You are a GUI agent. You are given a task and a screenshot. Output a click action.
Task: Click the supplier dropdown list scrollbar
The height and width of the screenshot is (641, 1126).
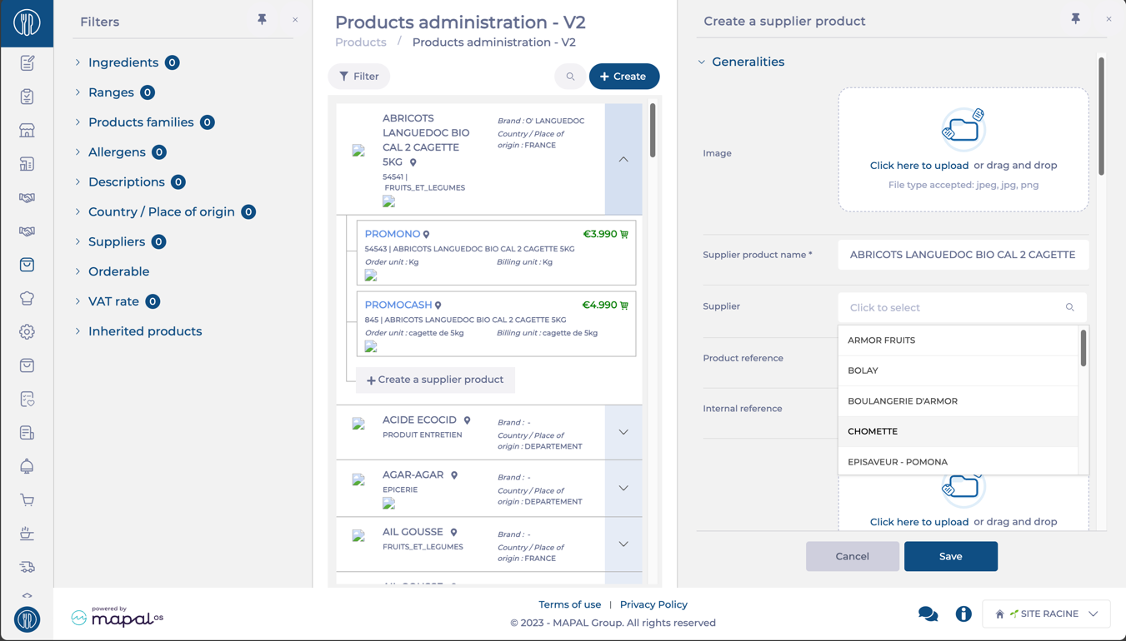pos(1083,348)
